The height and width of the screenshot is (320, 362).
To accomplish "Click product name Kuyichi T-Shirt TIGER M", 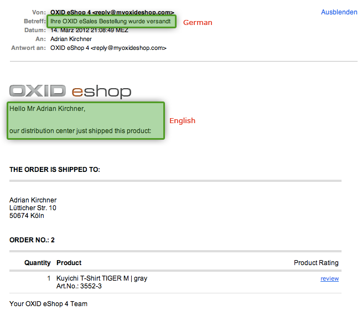I will (x=102, y=278).
